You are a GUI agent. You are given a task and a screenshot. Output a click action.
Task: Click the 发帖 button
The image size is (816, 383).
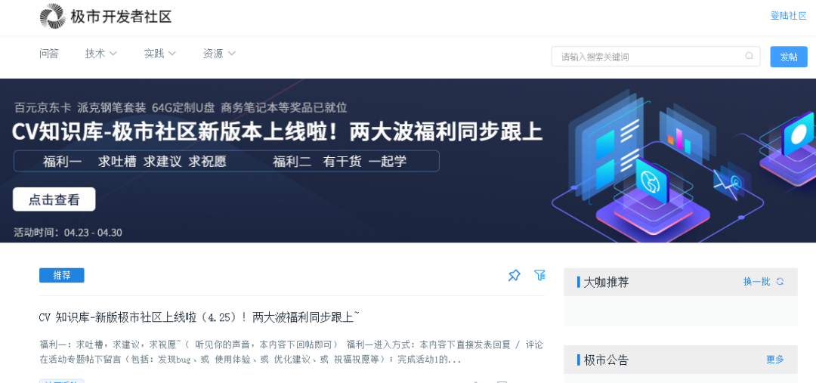tap(789, 57)
